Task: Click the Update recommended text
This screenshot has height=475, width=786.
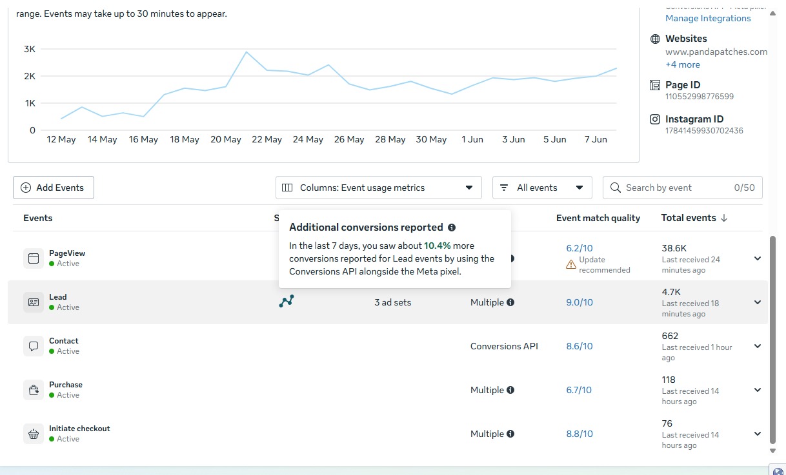Action: (605, 264)
